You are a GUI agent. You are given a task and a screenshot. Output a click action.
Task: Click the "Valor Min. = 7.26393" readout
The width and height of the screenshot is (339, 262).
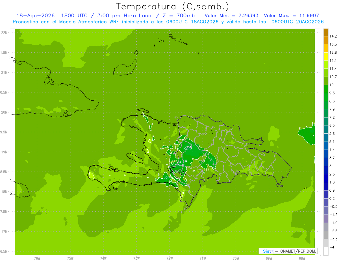pos(232,16)
